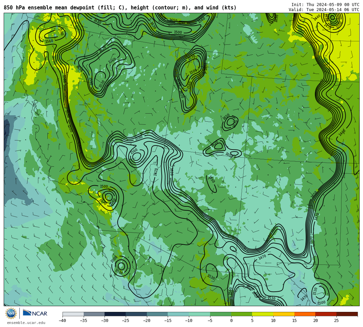Click the 5 colorbar tick label
The width and height of the screenshot is (363, 327).
(x=252, y=321)
